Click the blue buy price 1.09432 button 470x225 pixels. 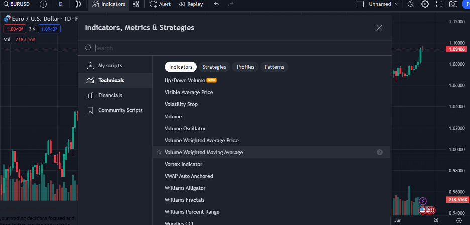(x=49, y=29)
